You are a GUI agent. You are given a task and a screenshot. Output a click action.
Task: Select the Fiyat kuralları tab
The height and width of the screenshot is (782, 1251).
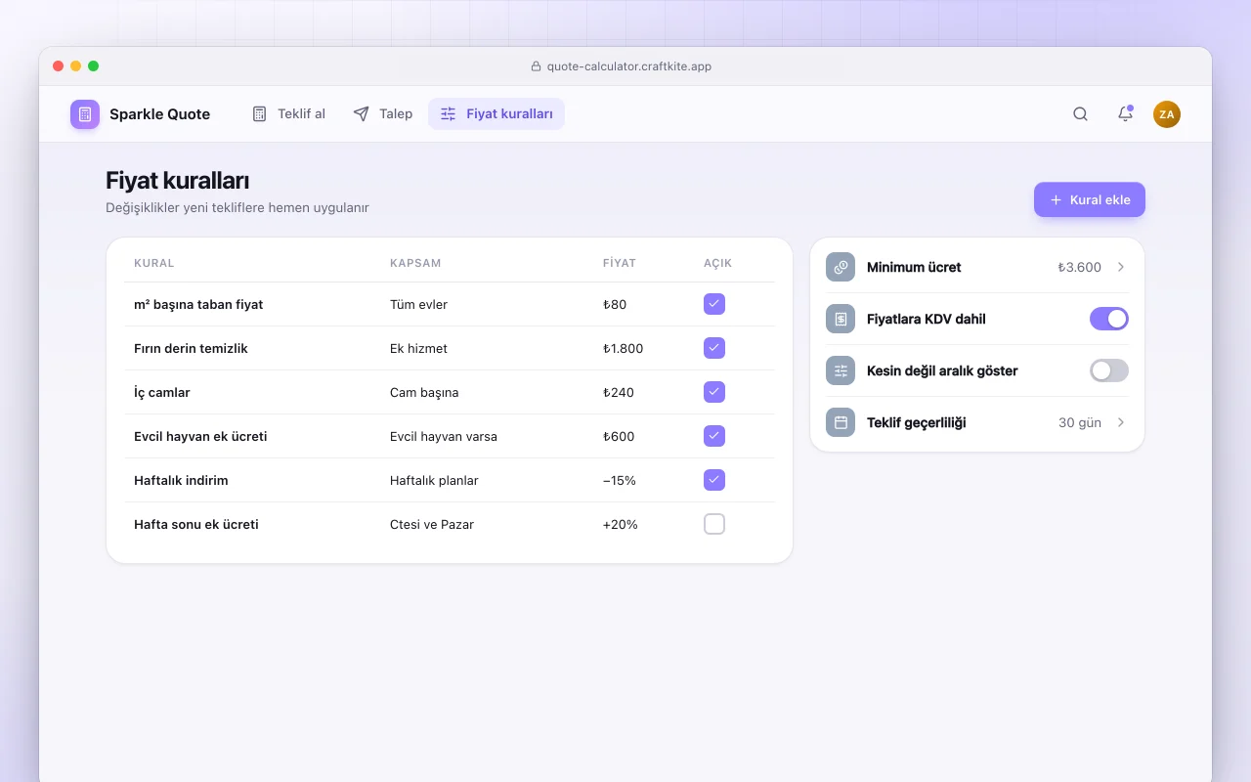click(496, 114)
